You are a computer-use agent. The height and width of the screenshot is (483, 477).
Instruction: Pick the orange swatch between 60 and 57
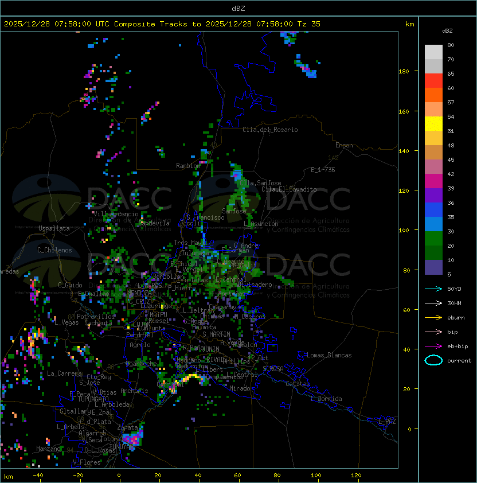tap(433, 95)
